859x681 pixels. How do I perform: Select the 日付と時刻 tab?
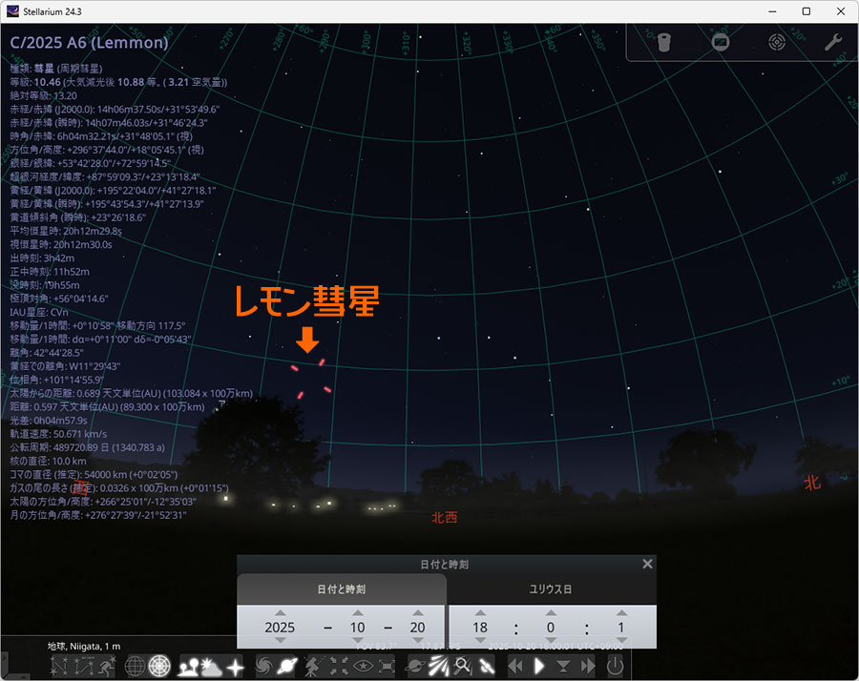(x=341, y=589)
